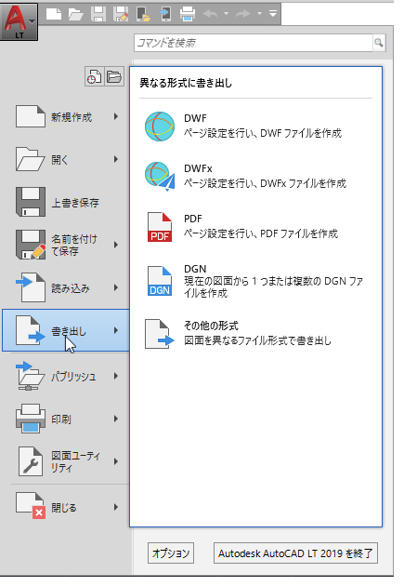Click the Save floppy icon in quick access toolbar
The image size is (404, 586).
[x=98, y=14]
